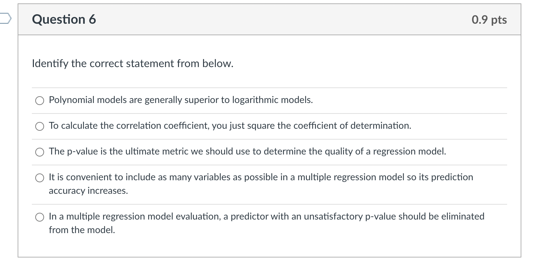Click the 'accuracy increases' text line
Screen dimensions: 541x269
(x=88, y=191)
